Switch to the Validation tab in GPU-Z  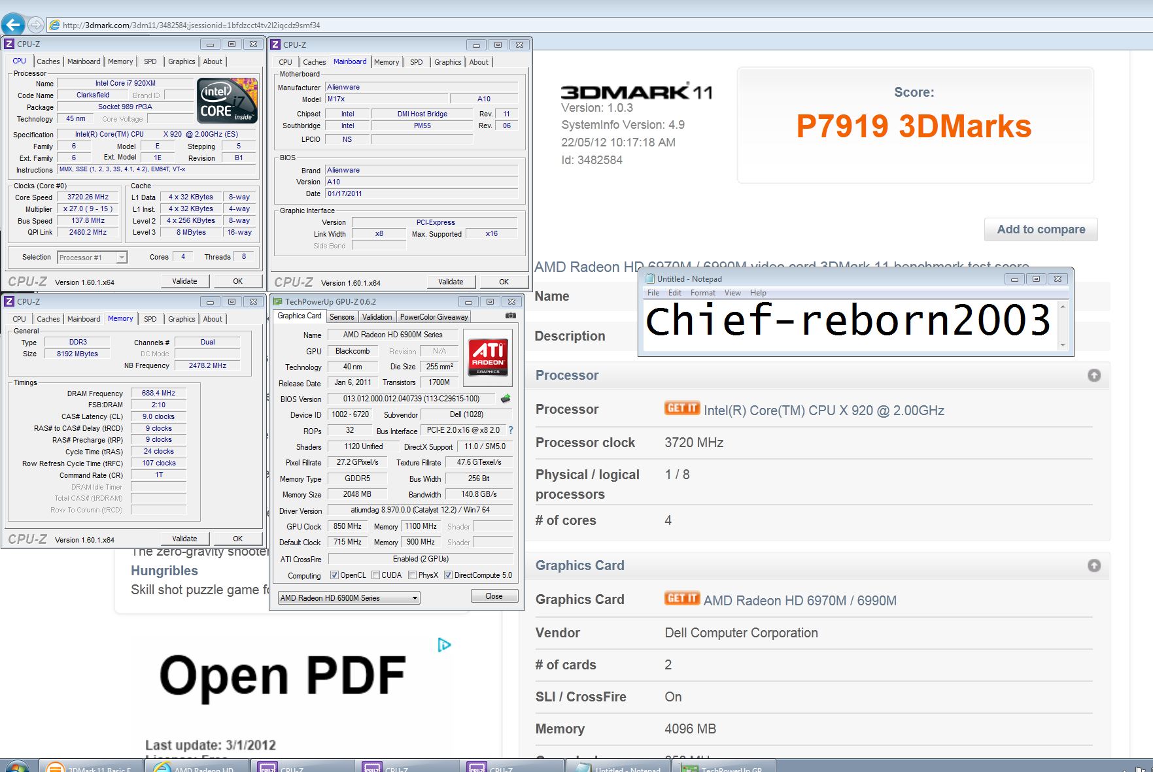point(377,317)
